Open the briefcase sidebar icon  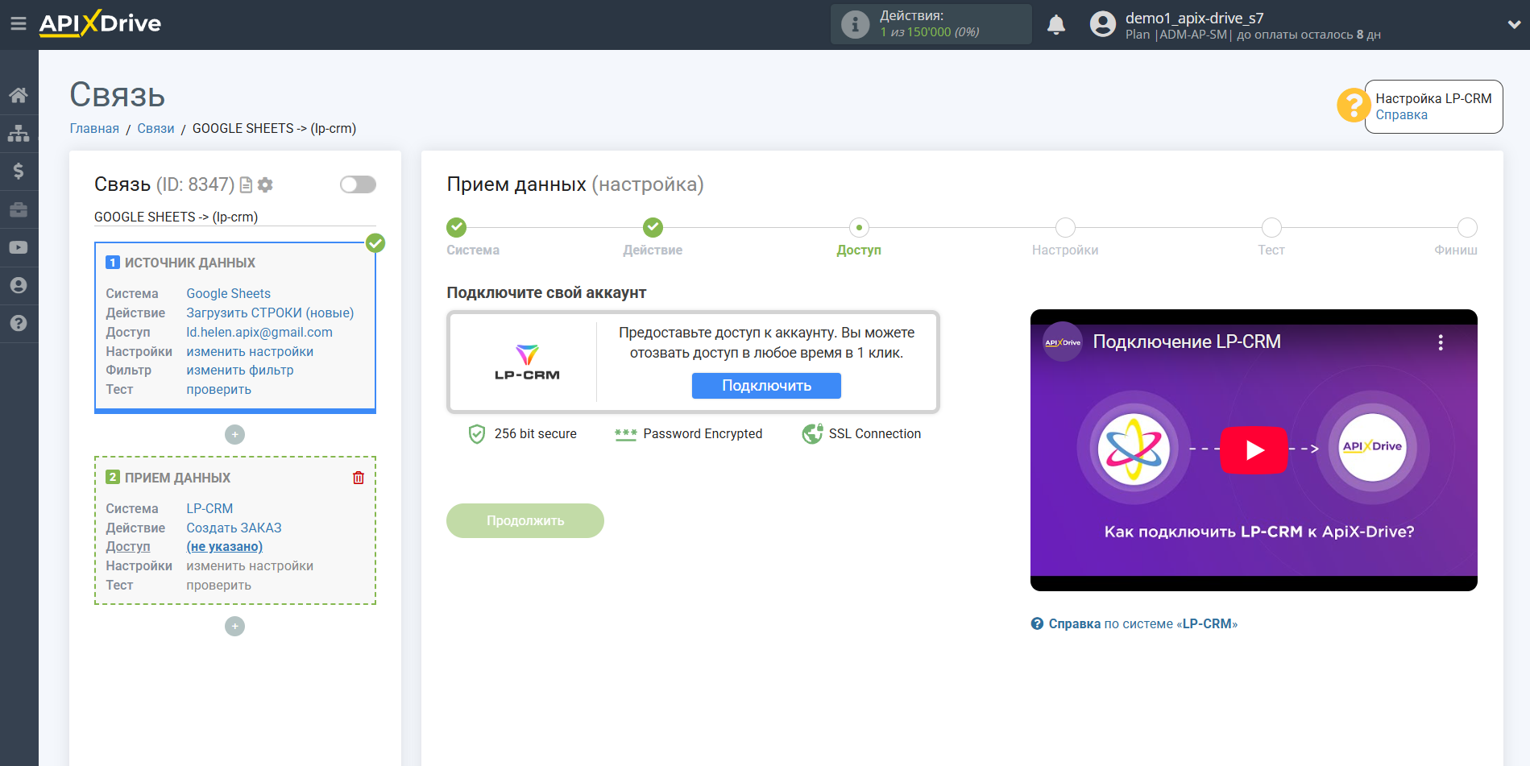pyautogui.click(x=19, y=209)
